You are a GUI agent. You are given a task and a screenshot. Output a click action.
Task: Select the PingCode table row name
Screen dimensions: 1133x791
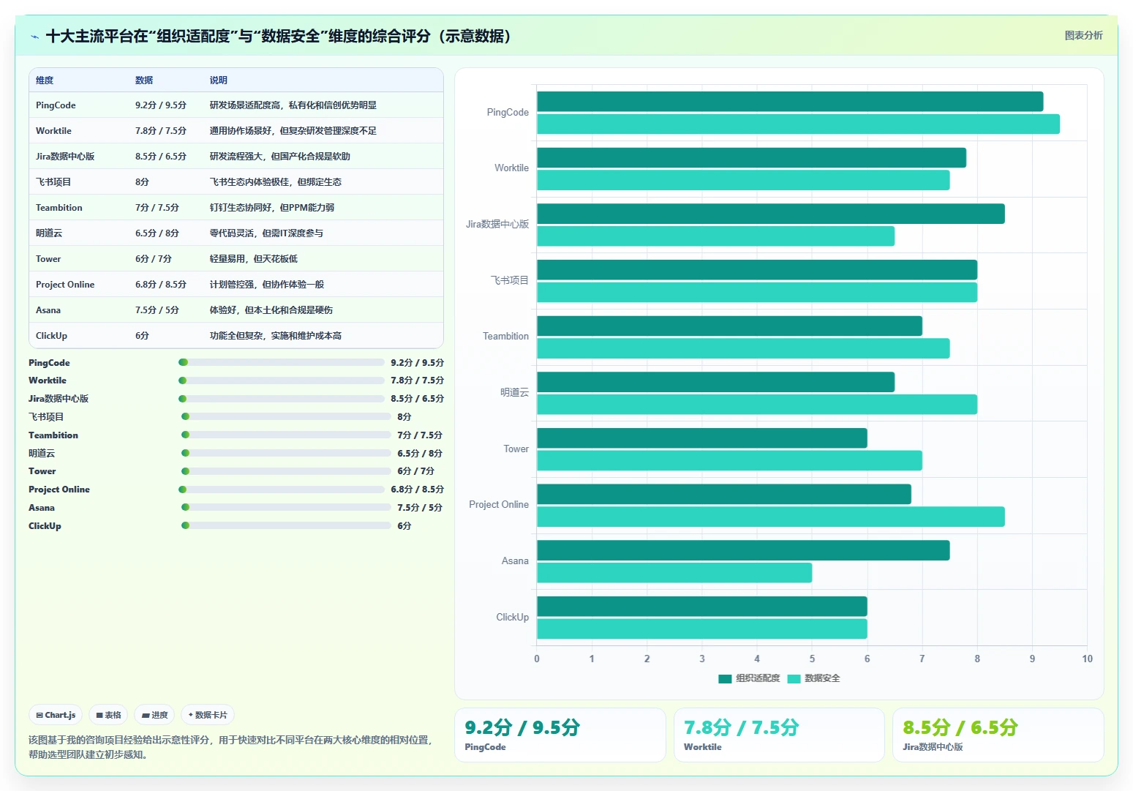(56, 105)
